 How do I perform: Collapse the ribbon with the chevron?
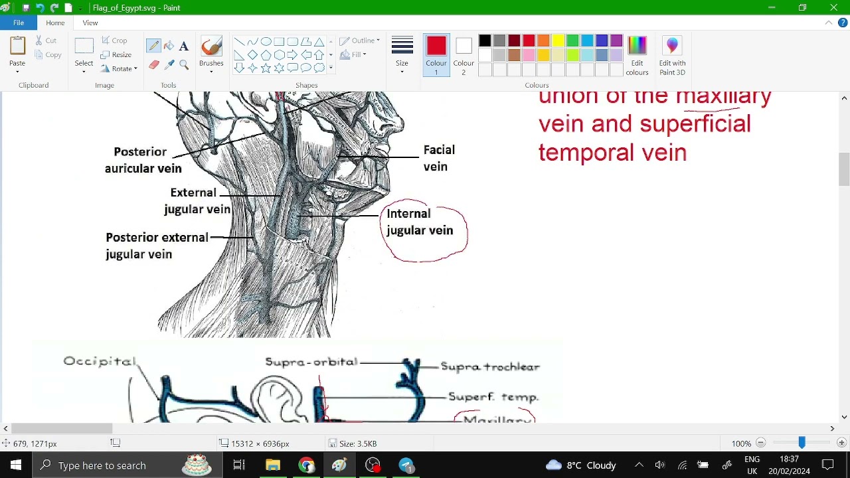[829, 23]
